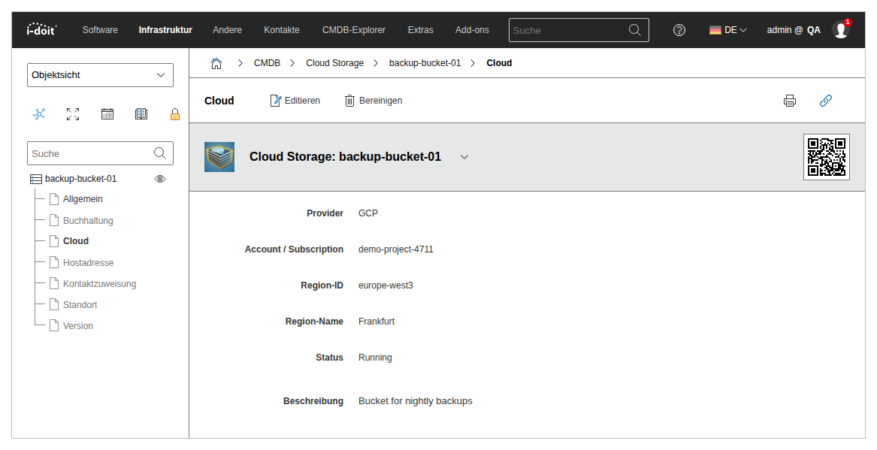This screenshot has width=877, height=450.
Task: Focus the sidebar Suche field
Action: point(100,153)
